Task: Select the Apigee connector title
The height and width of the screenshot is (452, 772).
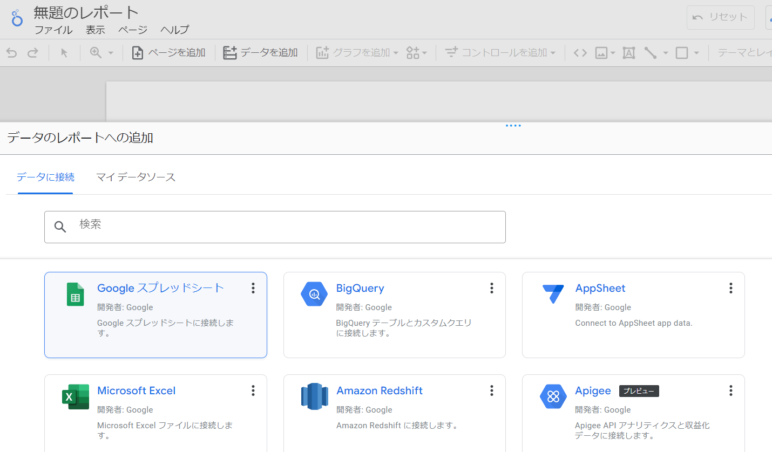Action: (593, 391)
